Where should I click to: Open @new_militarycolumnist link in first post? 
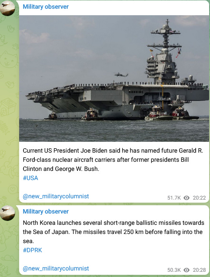pos(56,196)
